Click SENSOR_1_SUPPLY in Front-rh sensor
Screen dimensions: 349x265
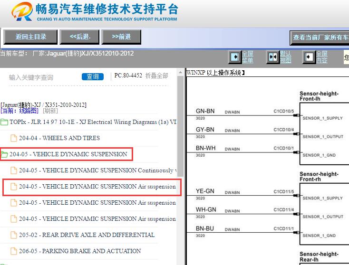(x=322, y=198)
